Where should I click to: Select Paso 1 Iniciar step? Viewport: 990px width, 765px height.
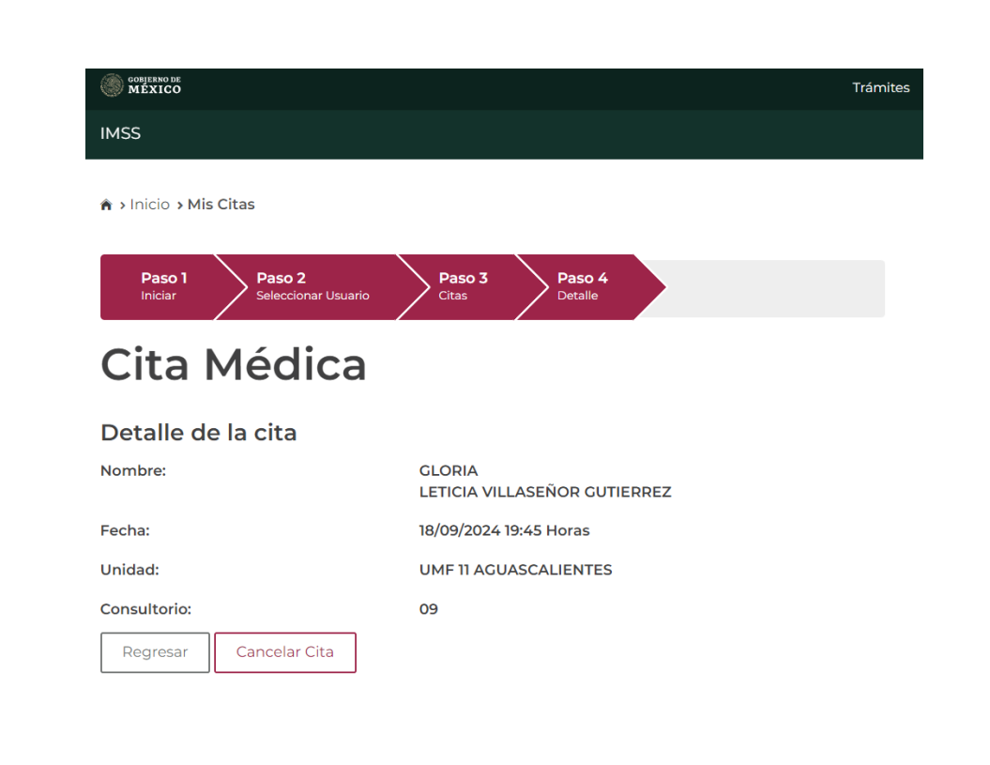(163, 287)
